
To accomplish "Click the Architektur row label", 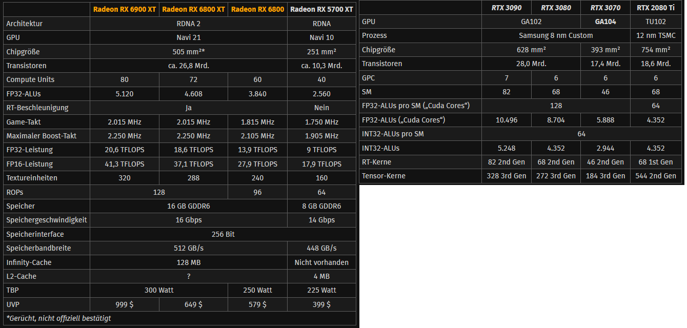I will pos(25,24).
